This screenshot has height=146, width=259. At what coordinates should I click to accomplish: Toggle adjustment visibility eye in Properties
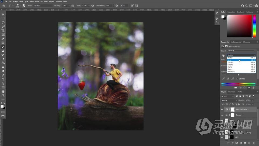249,88
